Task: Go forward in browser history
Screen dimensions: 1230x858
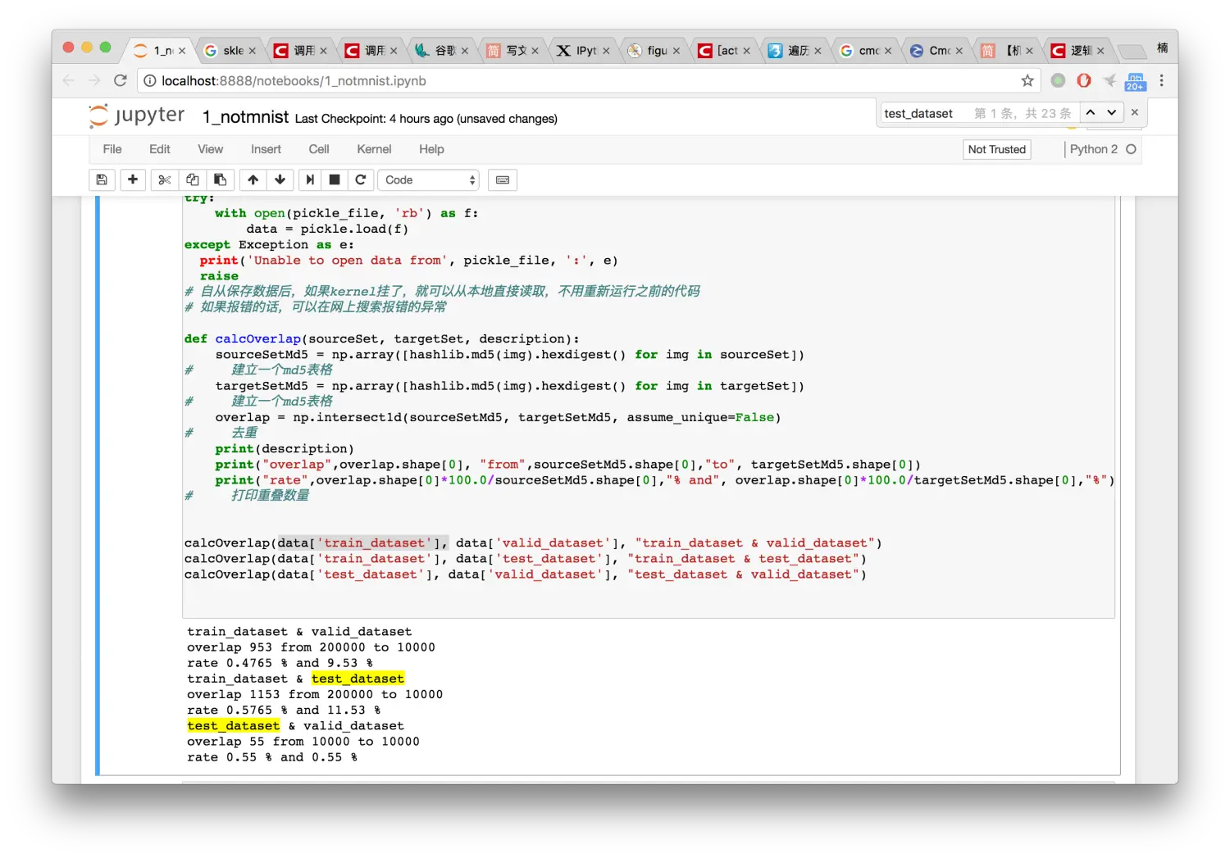Action: (94, 80)
